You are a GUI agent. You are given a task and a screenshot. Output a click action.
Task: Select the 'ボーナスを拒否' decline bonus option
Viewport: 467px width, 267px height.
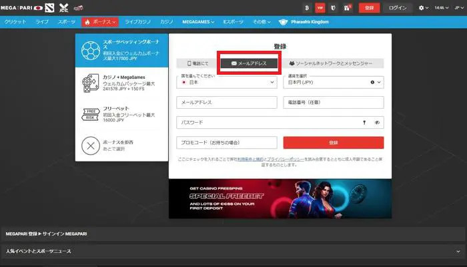(122, 145)
